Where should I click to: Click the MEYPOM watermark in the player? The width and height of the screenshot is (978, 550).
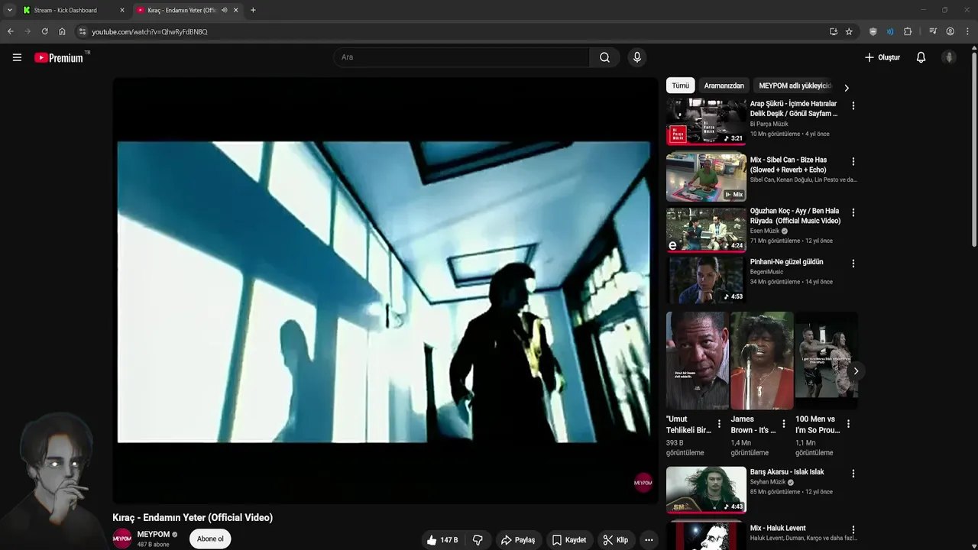[x=643, y=483]
